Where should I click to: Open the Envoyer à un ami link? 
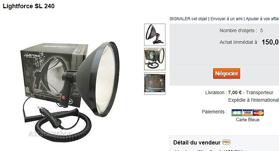(x=226, y=19)
